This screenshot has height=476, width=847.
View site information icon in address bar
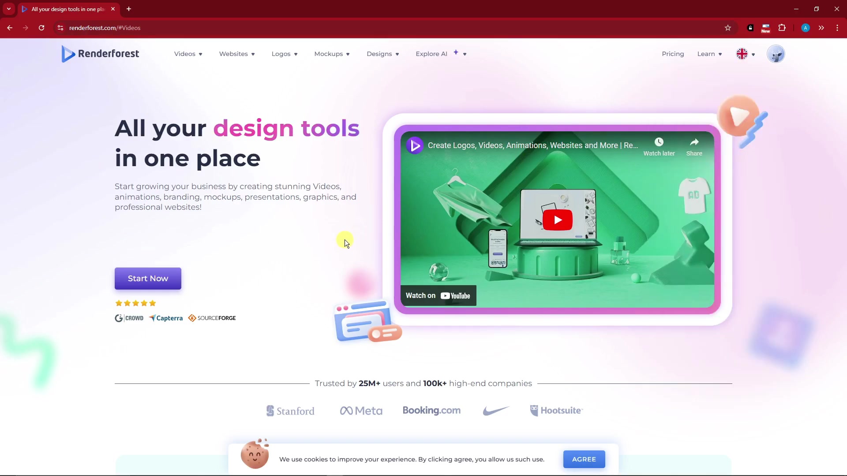coord(60,28)
